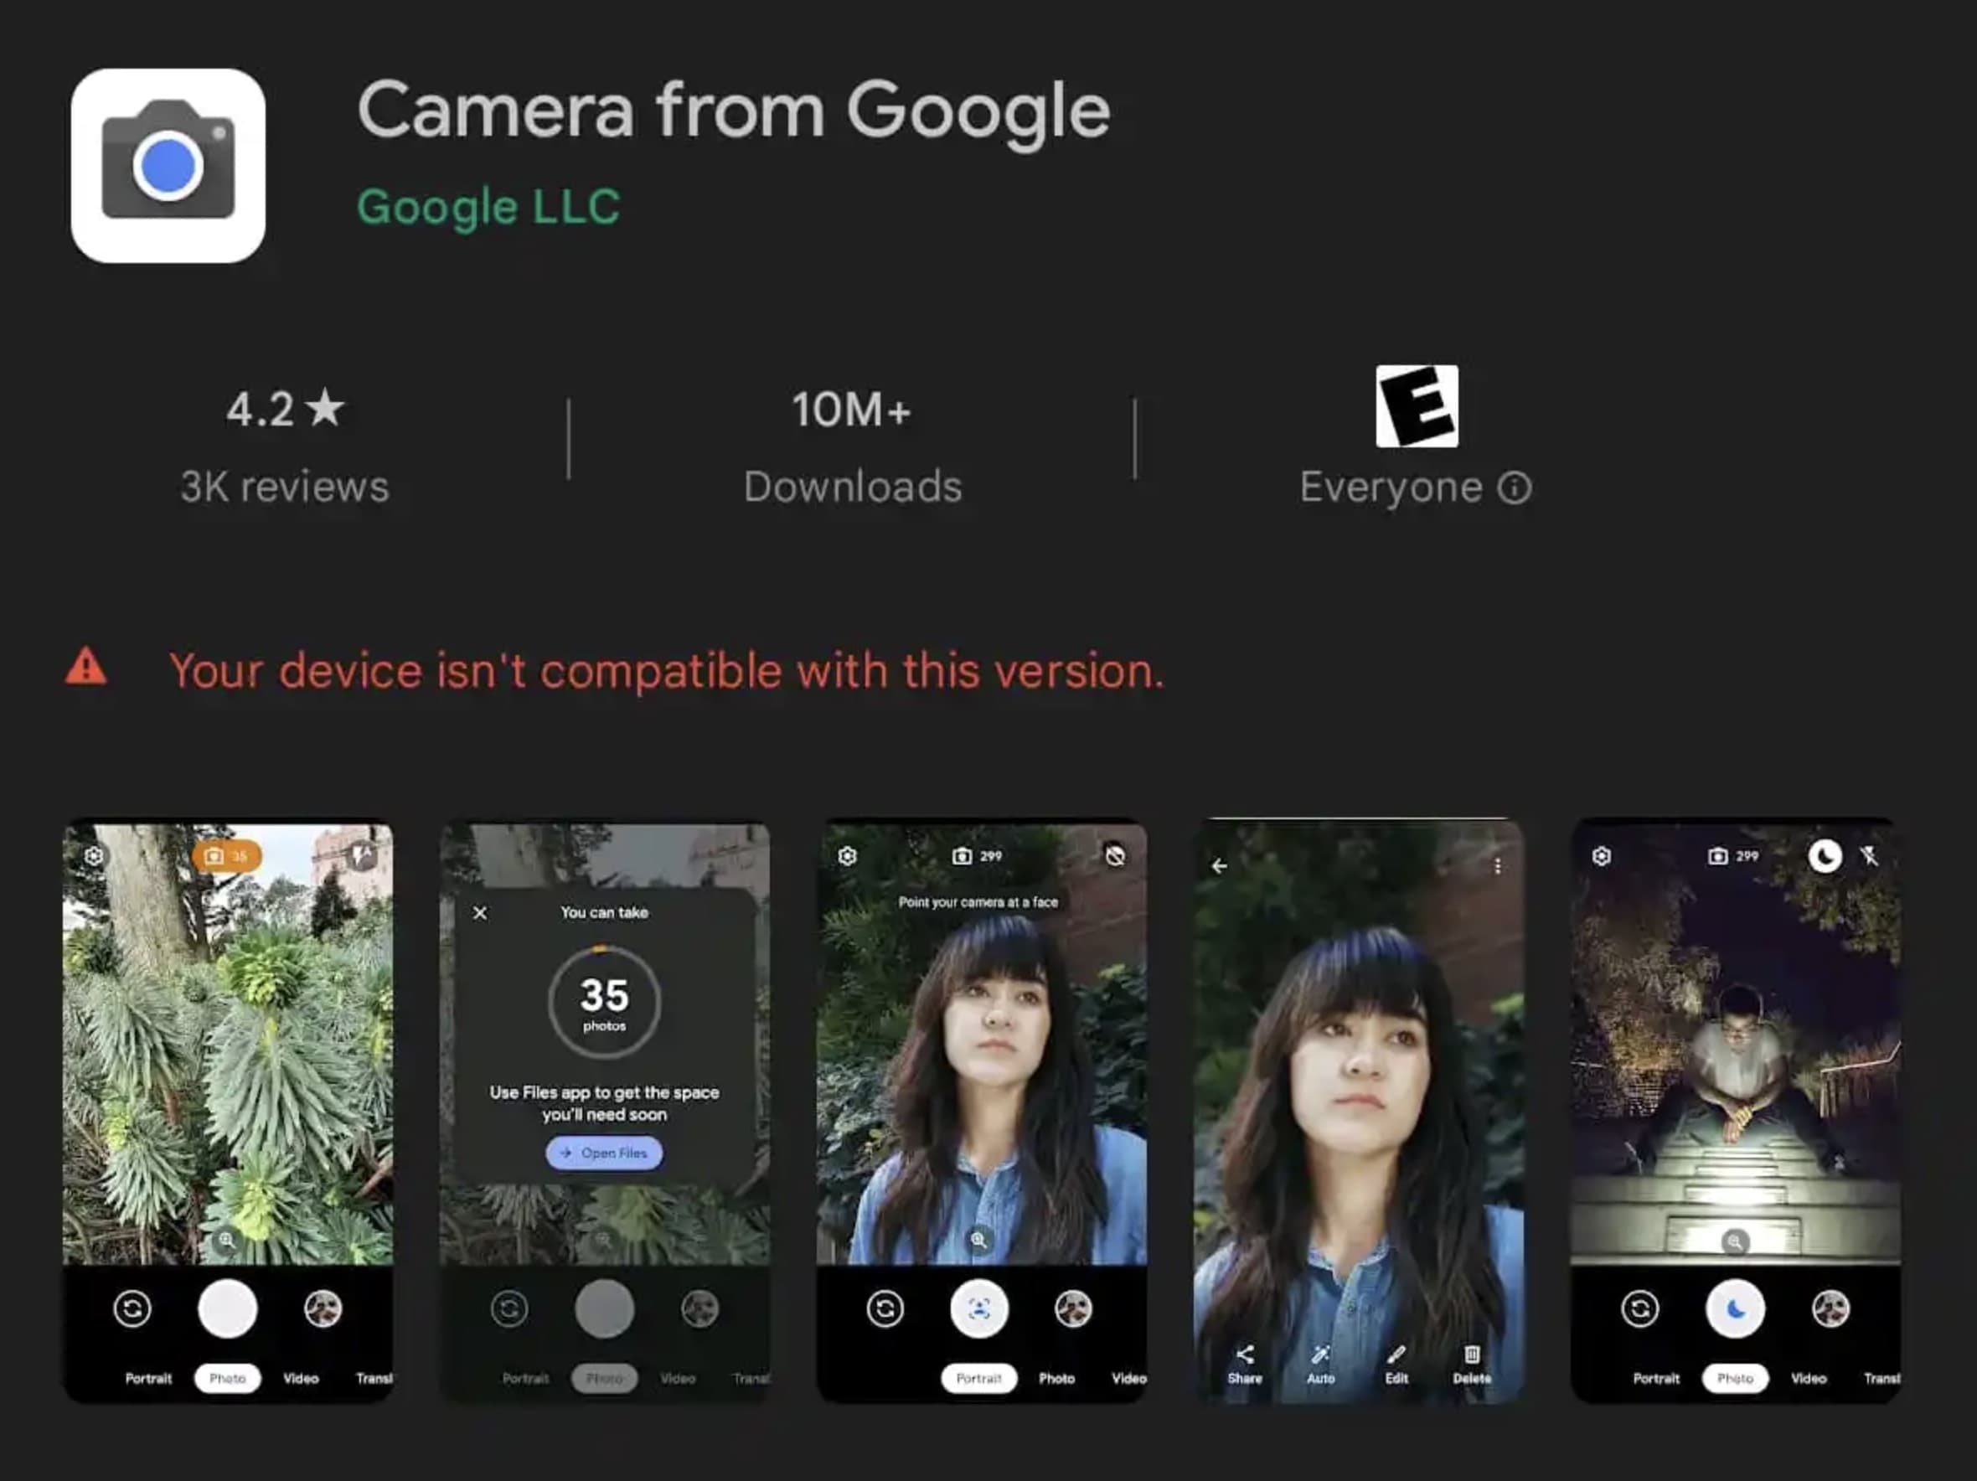This screenshot has height=1481, width=1977.
Task: Open the fifth night sight screenshot
Action: pyautogui.click(x=1736, y=1112)
